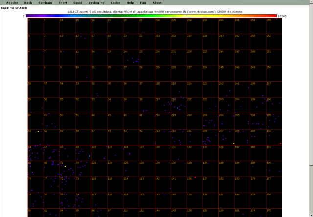Image resolution: width=313 pixels, height=217 pixels.
Task: Select the grid cell labeled 0
Action: 36,26
